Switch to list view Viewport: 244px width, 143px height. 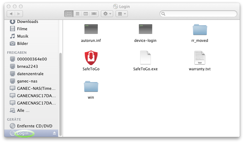click(77, 14)
